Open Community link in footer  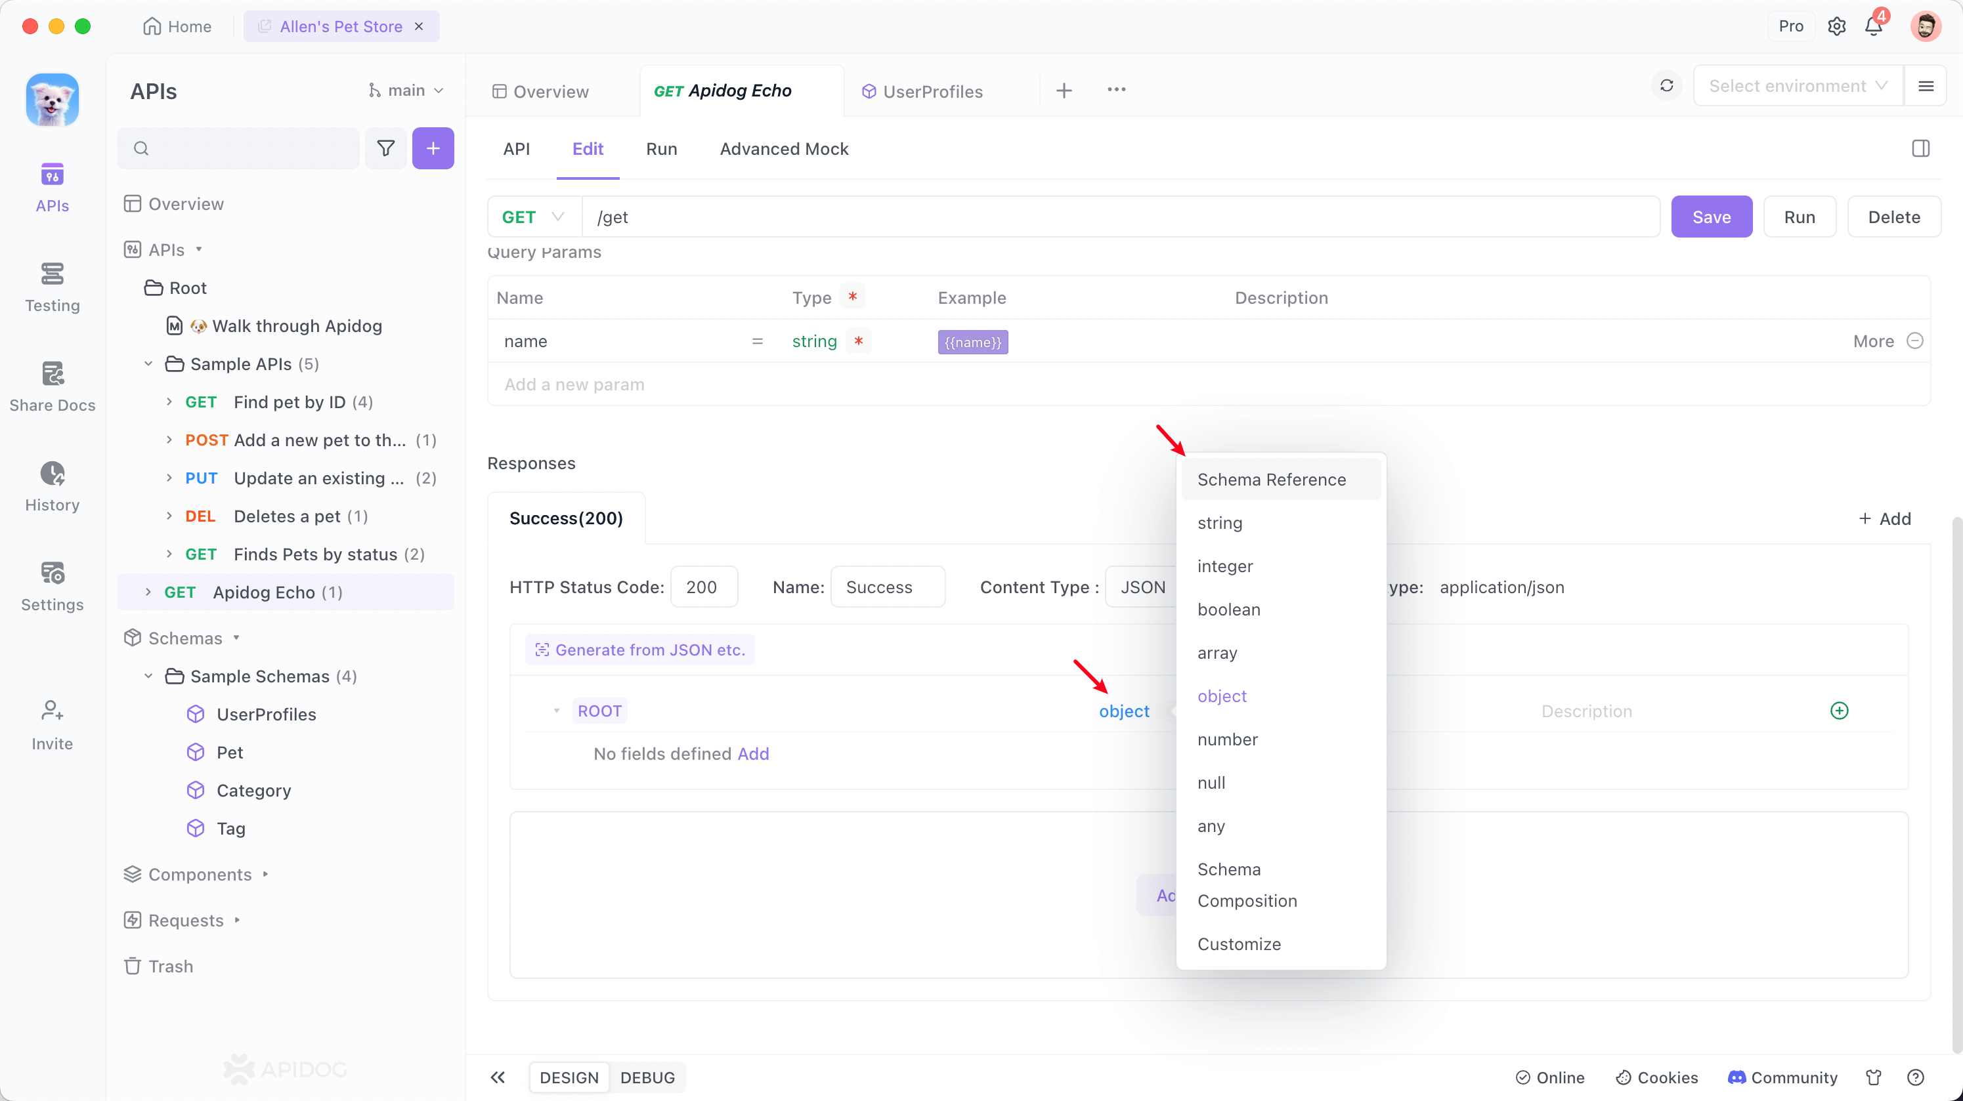[x=1782, y=1077]
